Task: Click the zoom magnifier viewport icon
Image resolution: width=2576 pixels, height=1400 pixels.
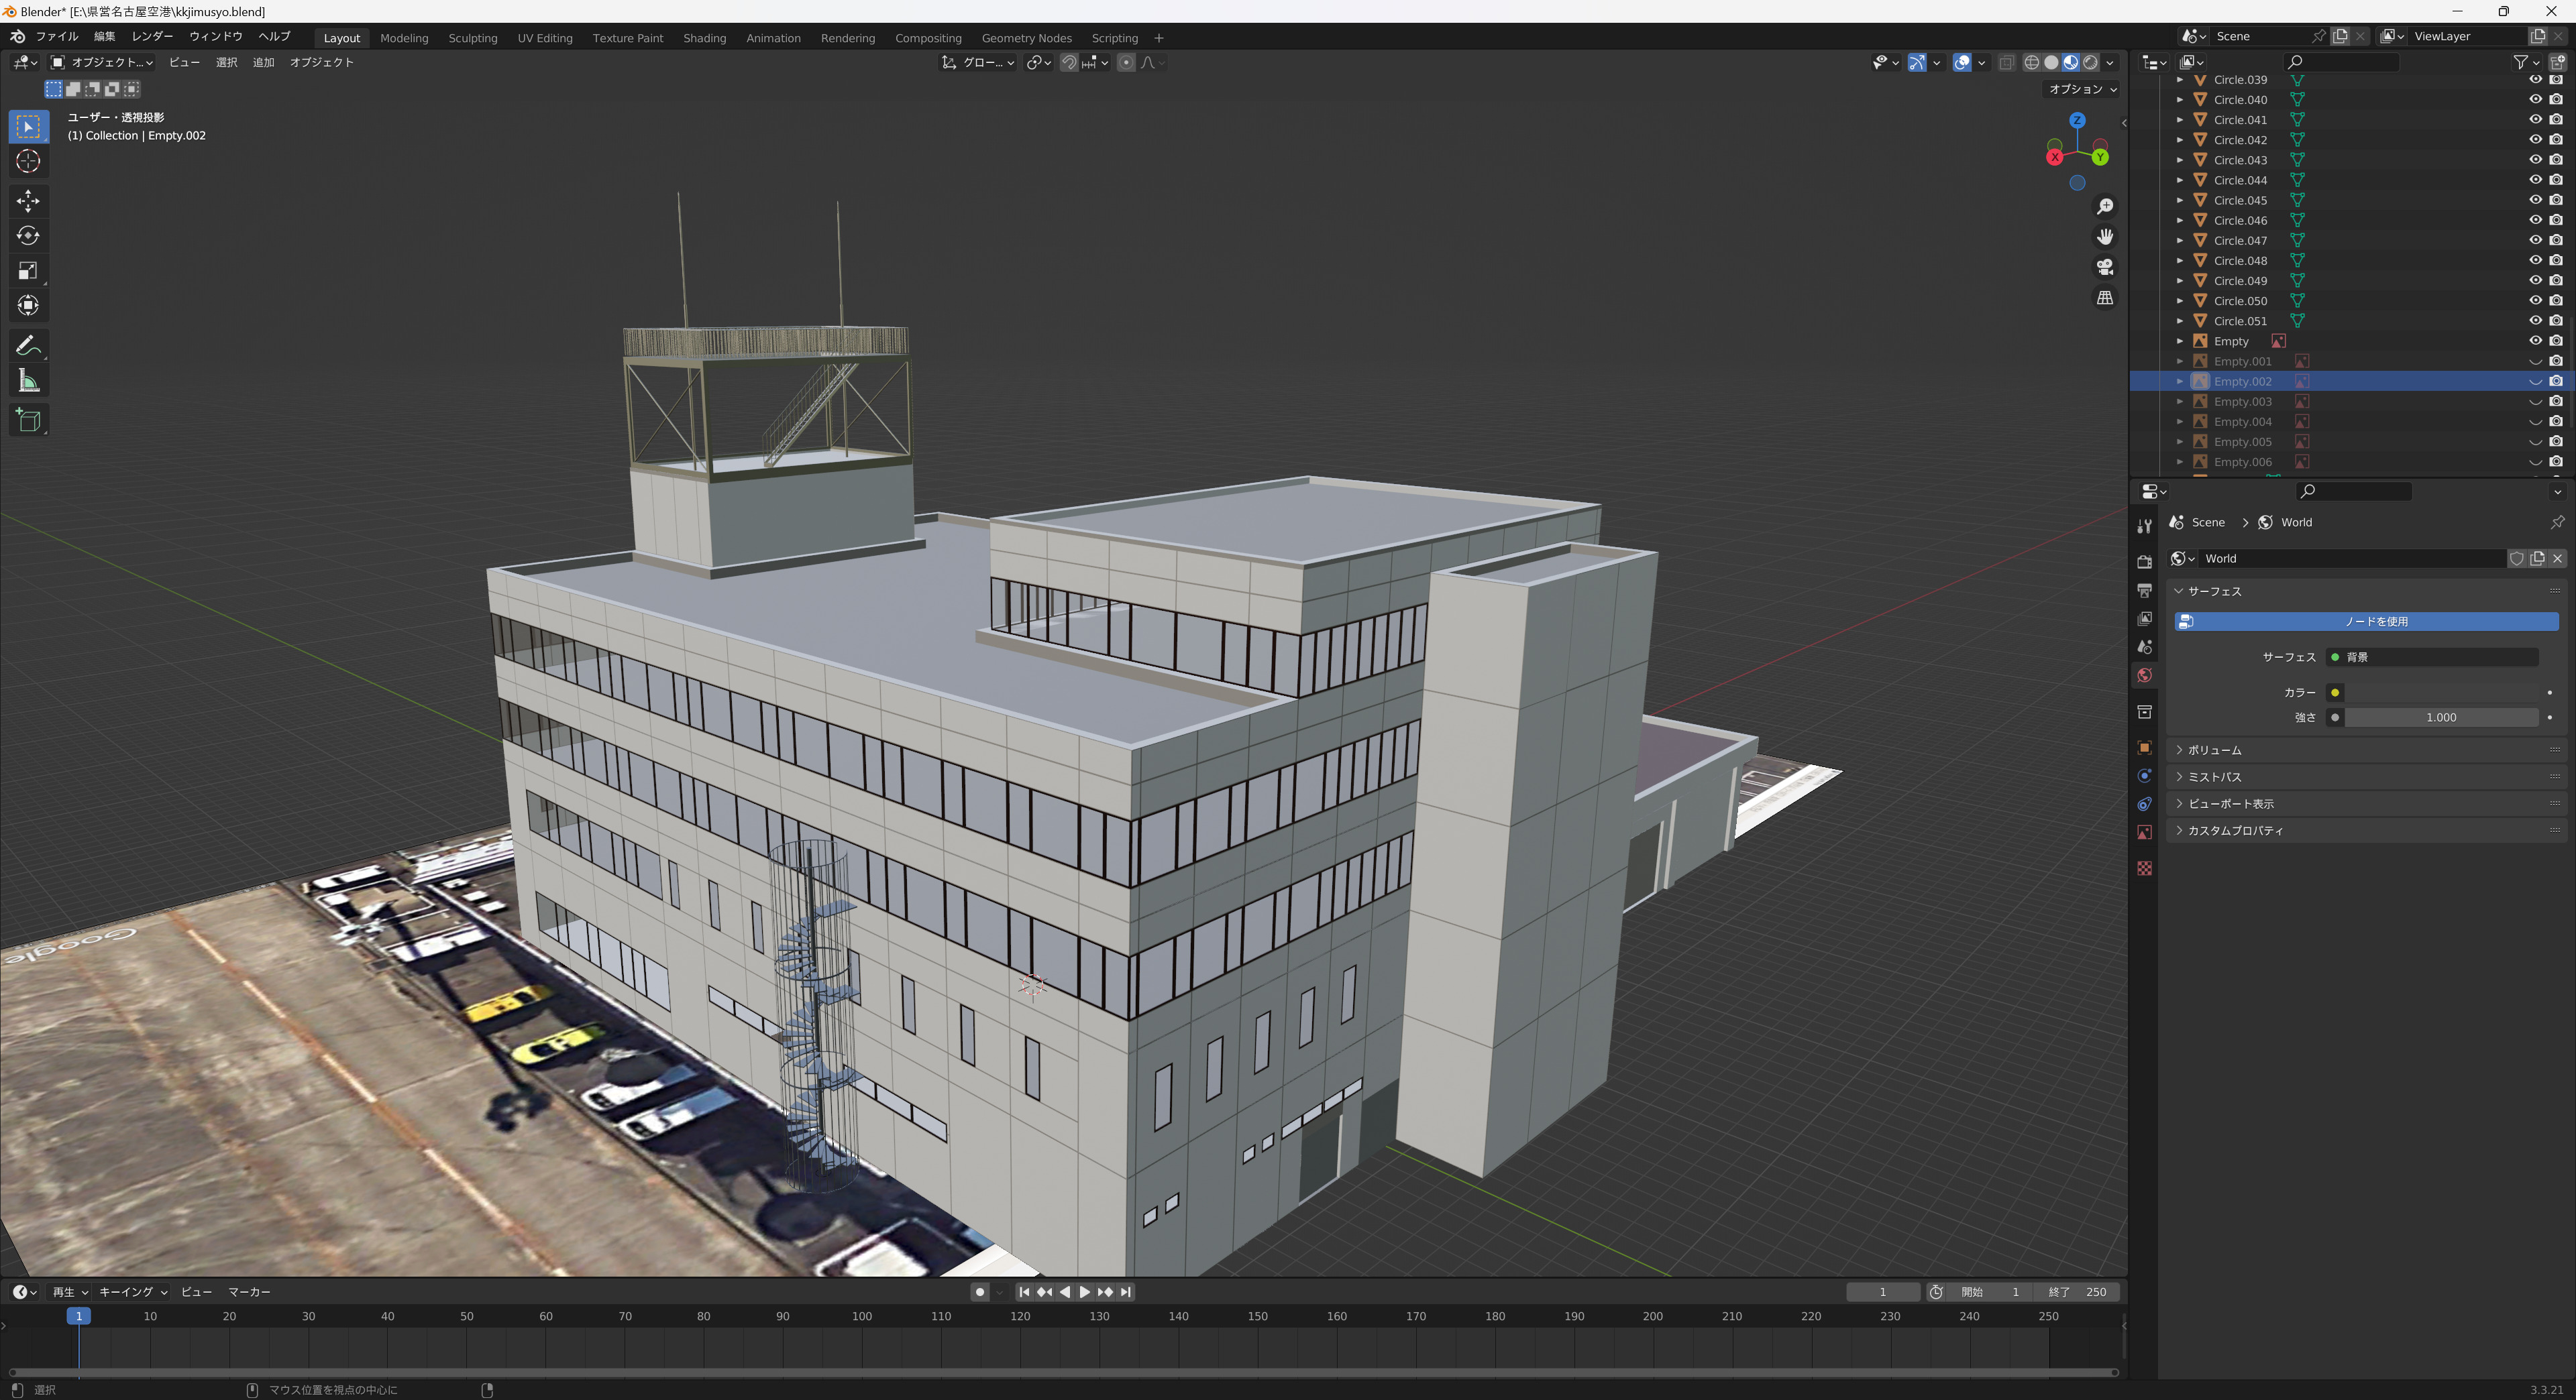Action: pos(2105,206)
